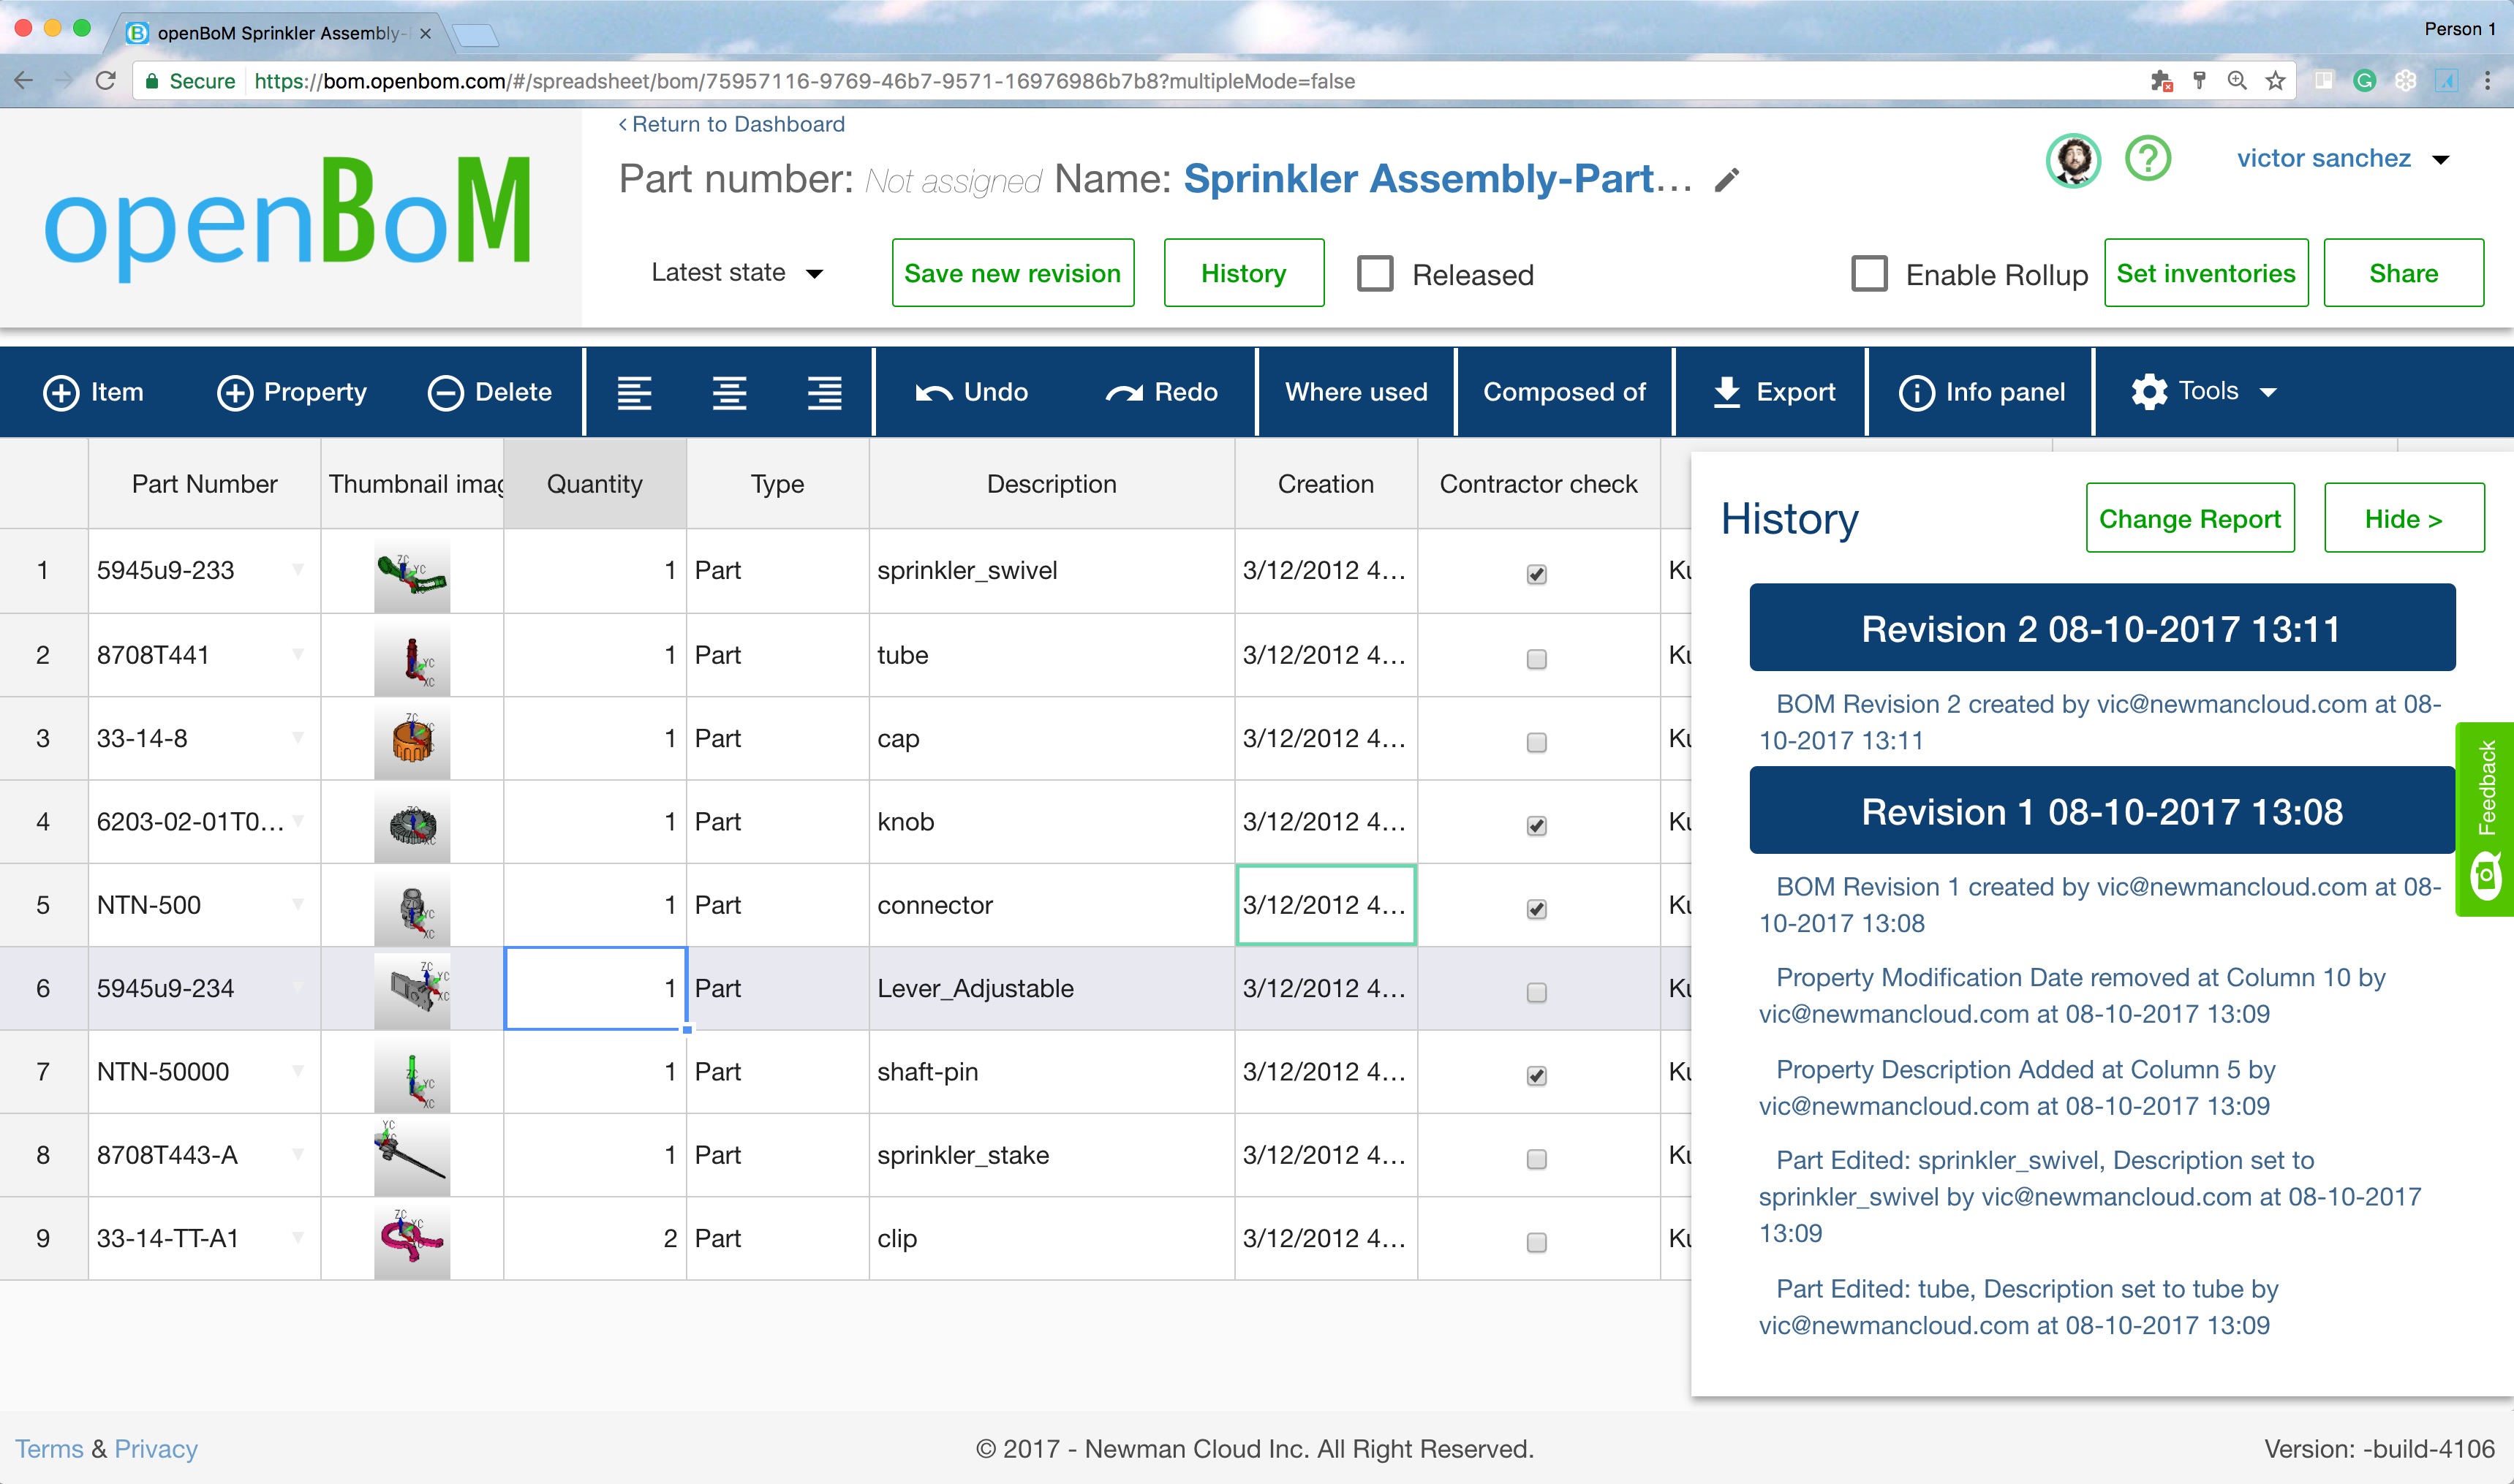Save a new revision

click(1012, 272)
